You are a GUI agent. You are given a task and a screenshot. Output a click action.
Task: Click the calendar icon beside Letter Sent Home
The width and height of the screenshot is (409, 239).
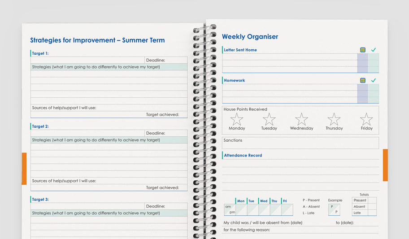[362, 50]
